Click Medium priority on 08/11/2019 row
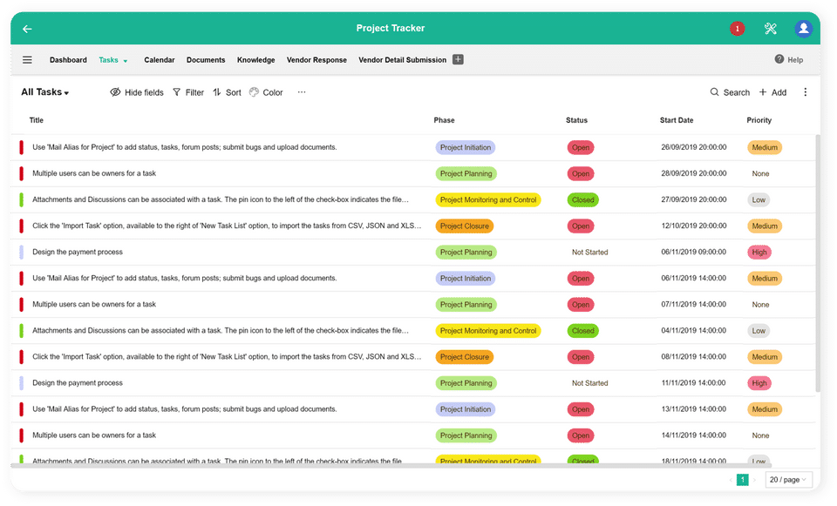The width and height of the screenshot is (837, 506). tap(765, 357)
